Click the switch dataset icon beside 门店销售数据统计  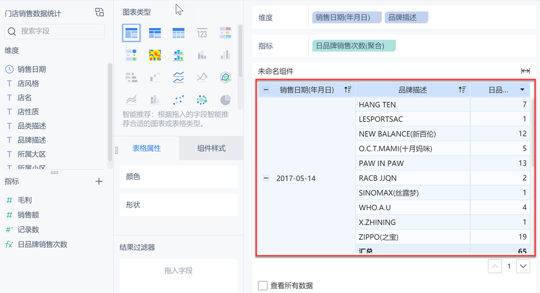(x=99, y=13)
